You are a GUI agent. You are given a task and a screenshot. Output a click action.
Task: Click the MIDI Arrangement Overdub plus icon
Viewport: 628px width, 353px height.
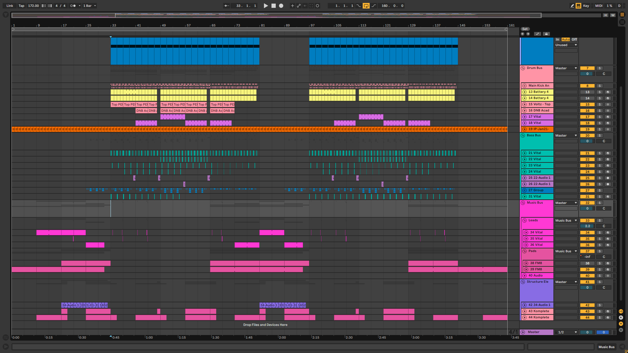pos(292,6)
